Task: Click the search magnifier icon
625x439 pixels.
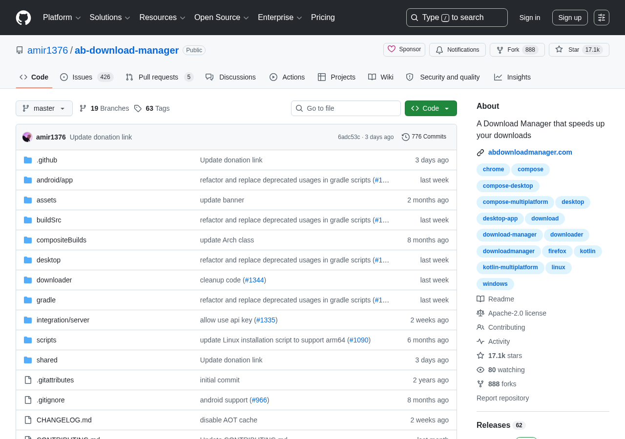Action: [x=415, y=18]
